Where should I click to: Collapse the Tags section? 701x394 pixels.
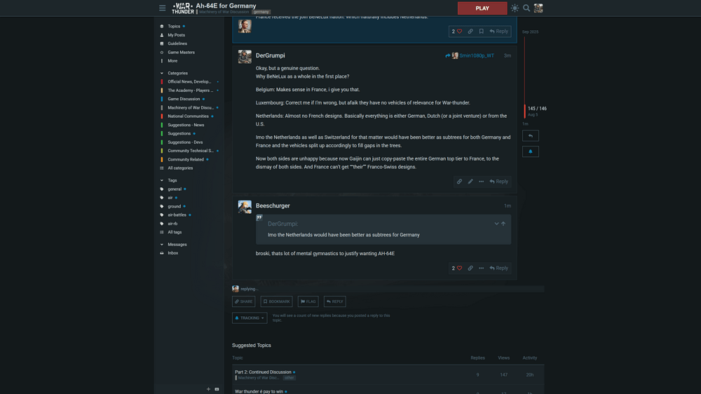click(172, 180)
